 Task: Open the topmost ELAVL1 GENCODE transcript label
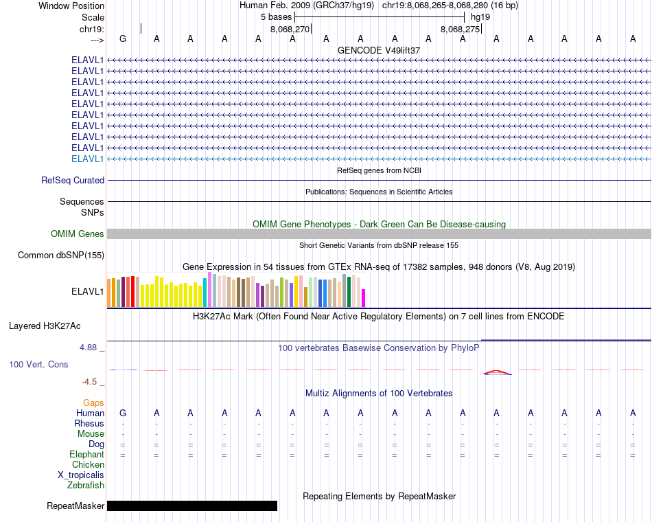click(87, 60)
